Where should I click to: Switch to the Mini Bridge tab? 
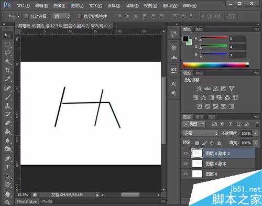[x=27, y=201]
